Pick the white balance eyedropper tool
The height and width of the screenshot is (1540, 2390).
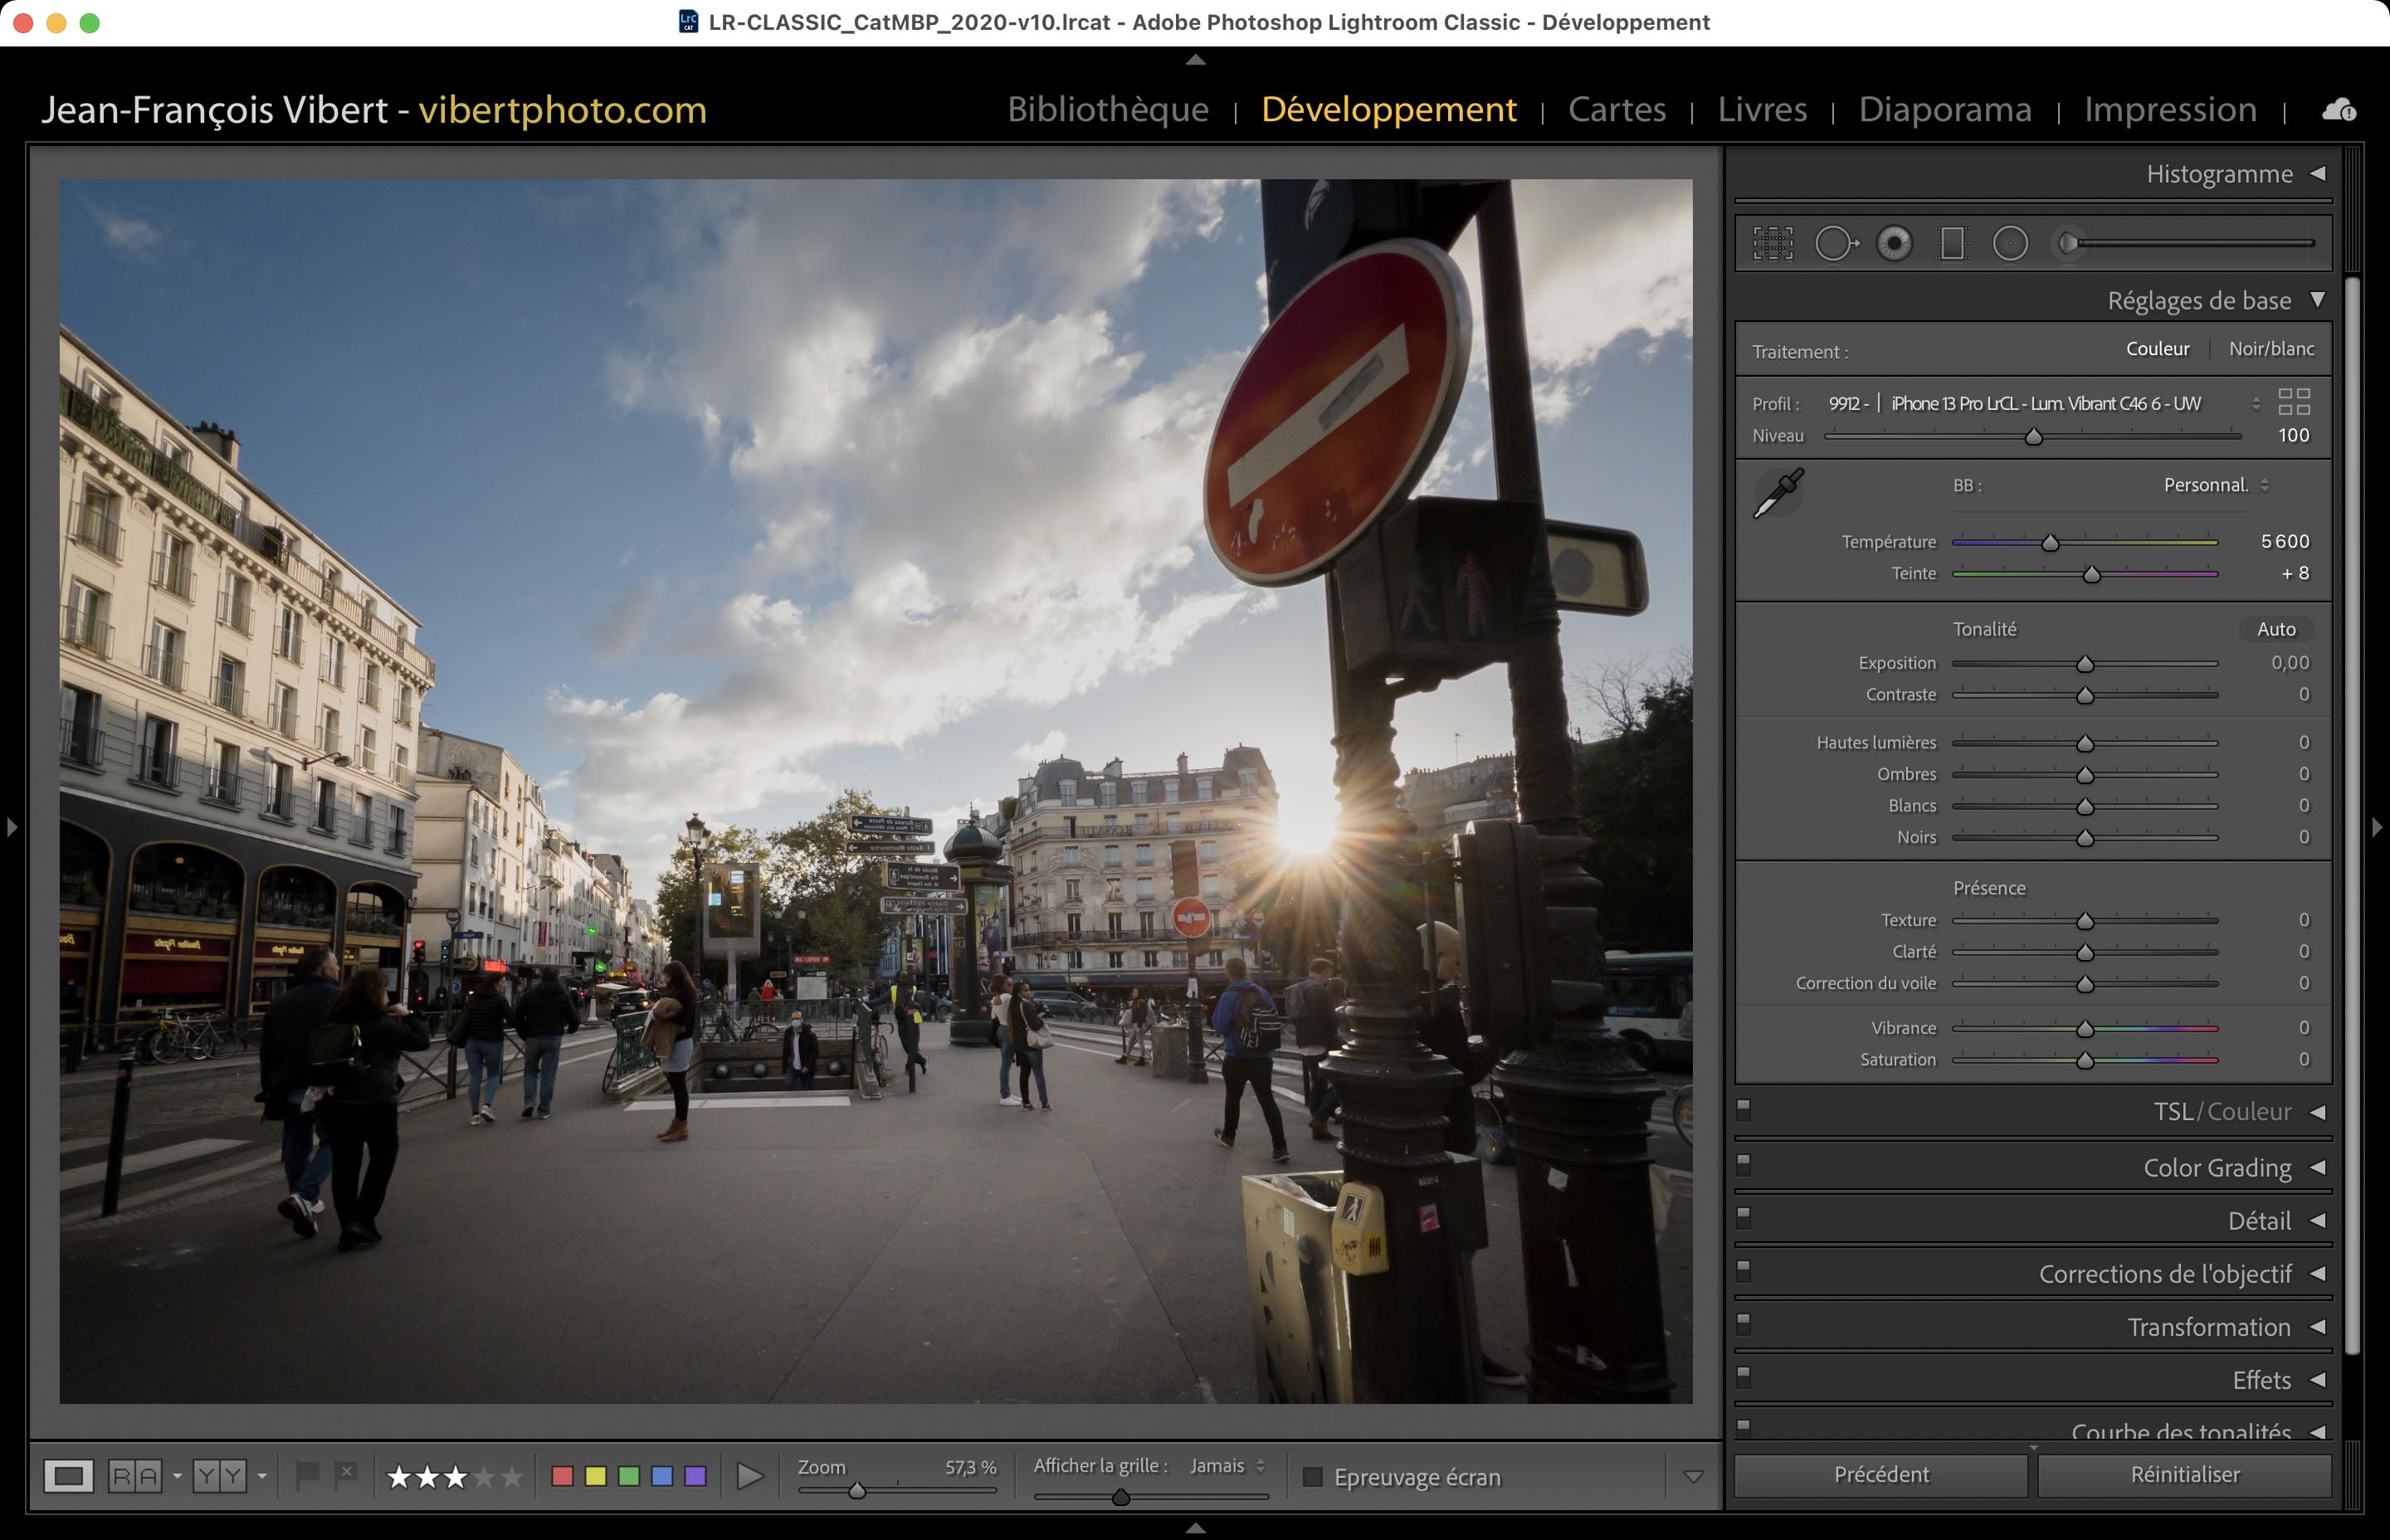tap(1778, 493)
